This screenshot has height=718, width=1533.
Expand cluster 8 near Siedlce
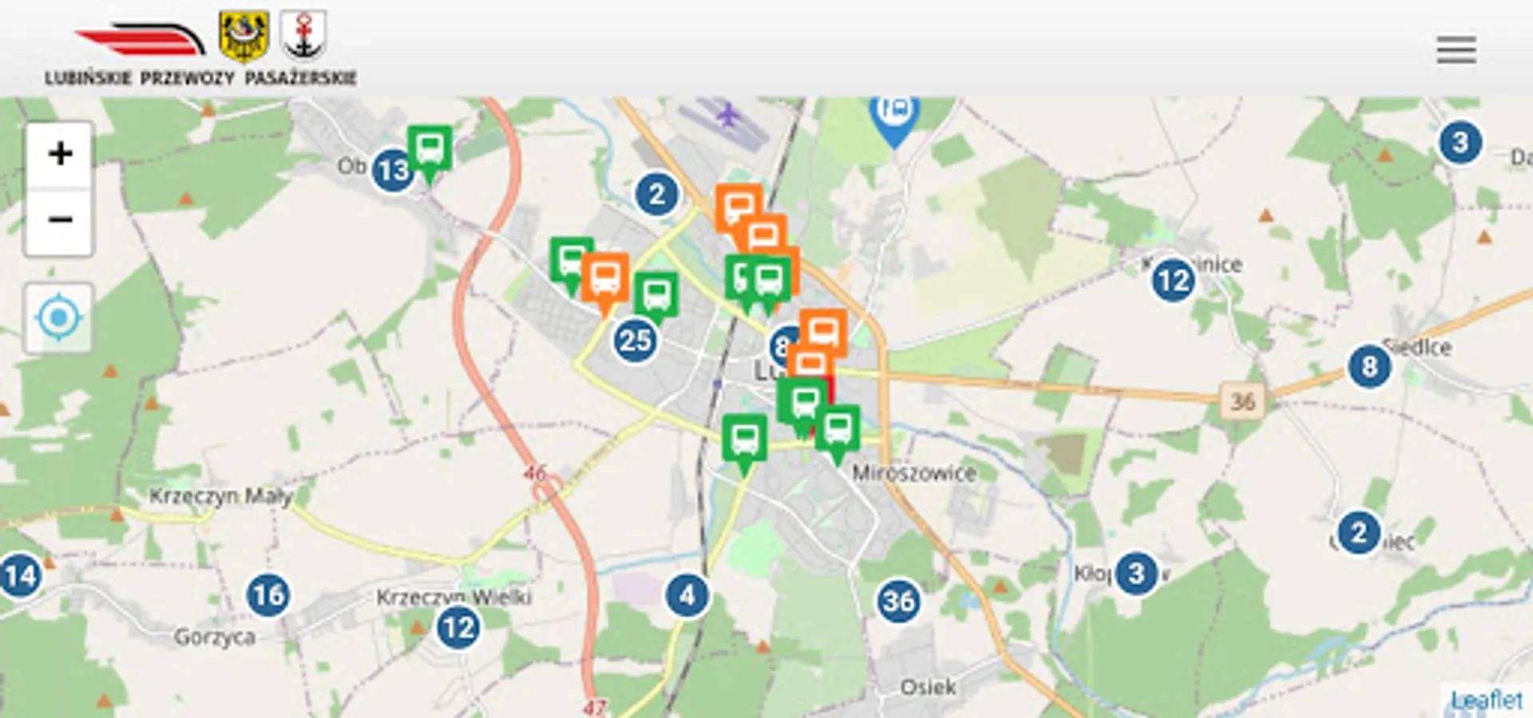(1369, 366)
